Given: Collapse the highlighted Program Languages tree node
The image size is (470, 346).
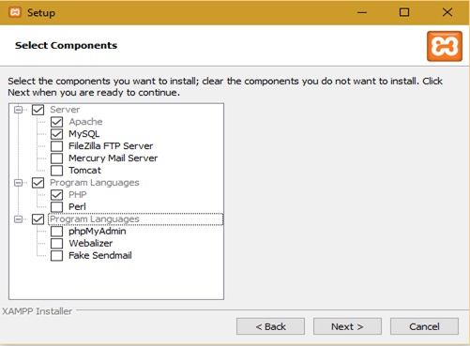Looking at the screenshot, I should coord(19,219).
